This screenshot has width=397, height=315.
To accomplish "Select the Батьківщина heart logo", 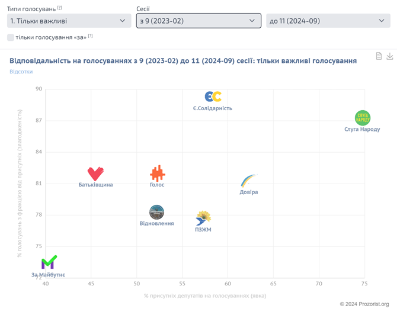I will 95,174.
